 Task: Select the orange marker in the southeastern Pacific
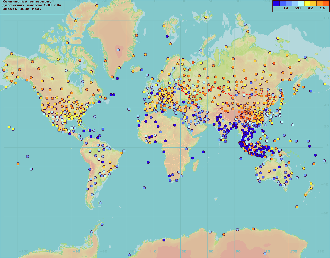(18, 164)
